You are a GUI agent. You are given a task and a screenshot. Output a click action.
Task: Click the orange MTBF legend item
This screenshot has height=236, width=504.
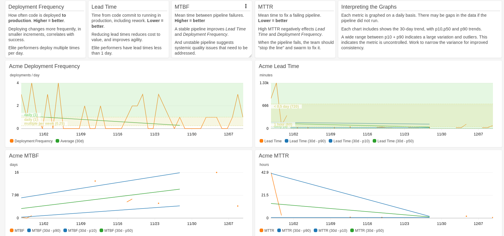pos(17,231)
